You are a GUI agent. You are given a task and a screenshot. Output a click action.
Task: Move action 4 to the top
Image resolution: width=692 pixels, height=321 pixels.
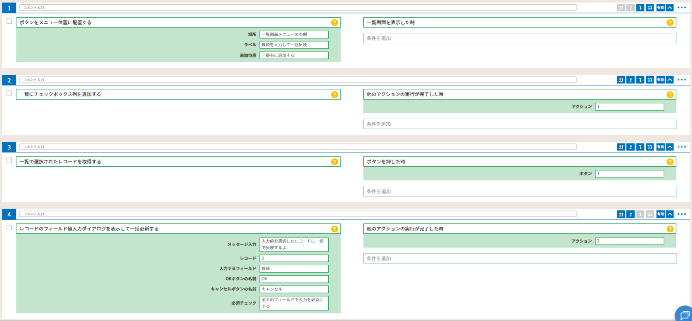tap(621, 214)
